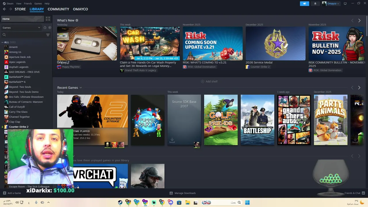The image size is (368, 207).
Task: Open the Party Animals game tile
Action: pos(331,120)
